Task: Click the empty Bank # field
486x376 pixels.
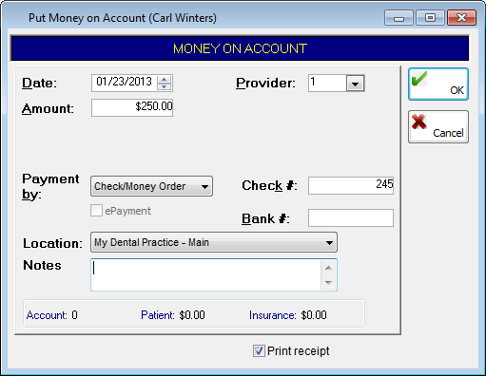Action: tap(351, 217)
